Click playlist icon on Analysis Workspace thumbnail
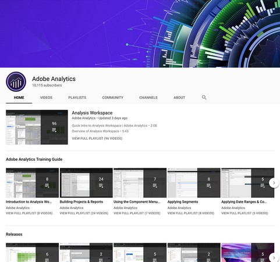Image resolution: width=280 pixels, height=262 pixels. [x=54, y=130]
